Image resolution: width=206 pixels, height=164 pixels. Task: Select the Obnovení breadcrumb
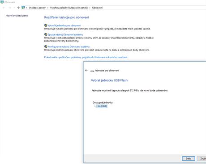(97, 8)
